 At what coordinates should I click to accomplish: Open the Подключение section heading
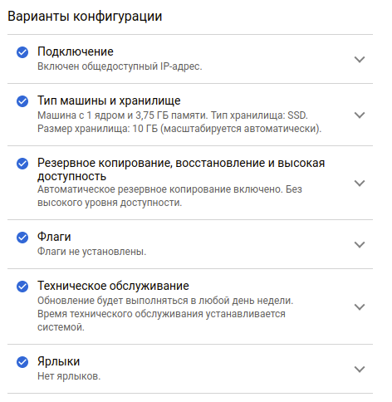coord(76,51)
